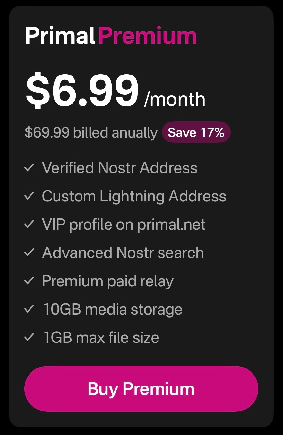Click the checkmark next to 1GB max file size
This screenshot has height=435, width=283.
(29, 337)
